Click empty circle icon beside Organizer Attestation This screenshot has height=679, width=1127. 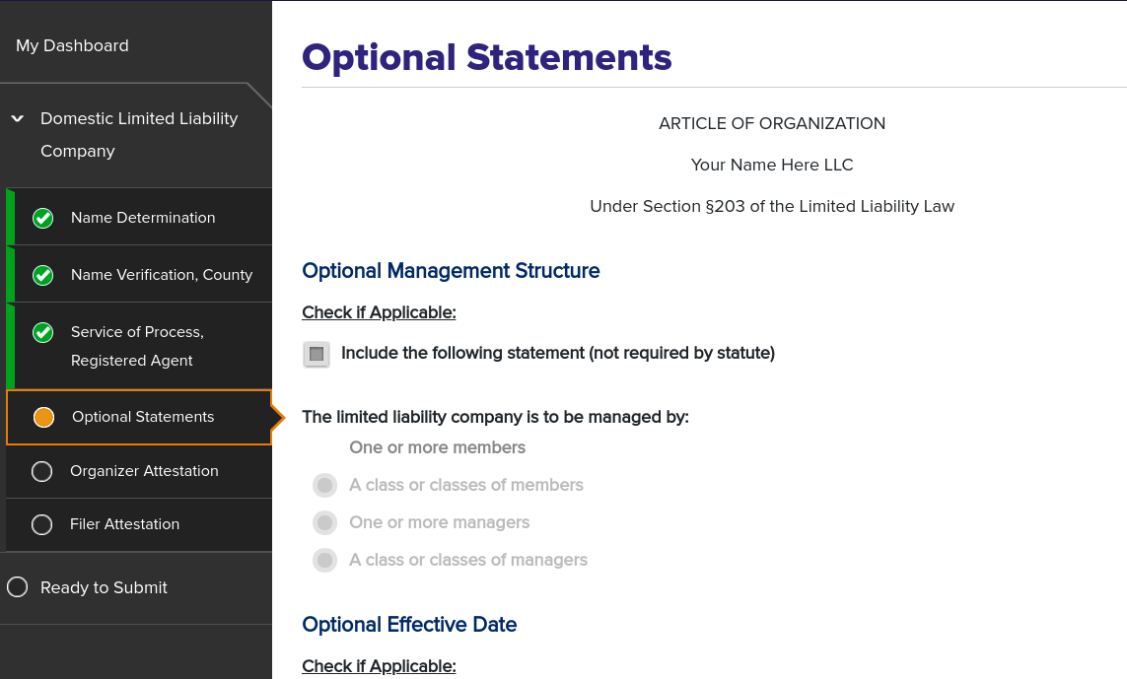click(x=42, y=471)
